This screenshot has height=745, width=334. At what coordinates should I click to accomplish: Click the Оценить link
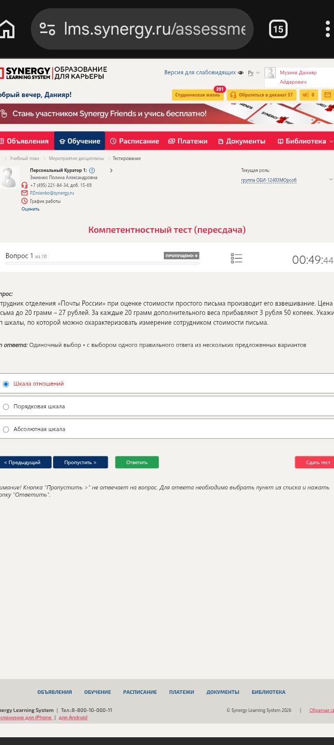pos(30,209)
